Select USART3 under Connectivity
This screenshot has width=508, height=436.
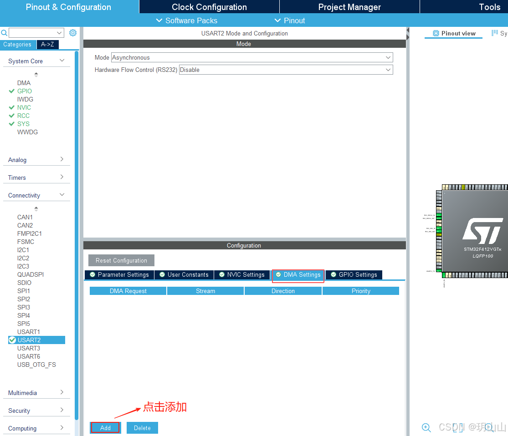(x=29, y=348)
